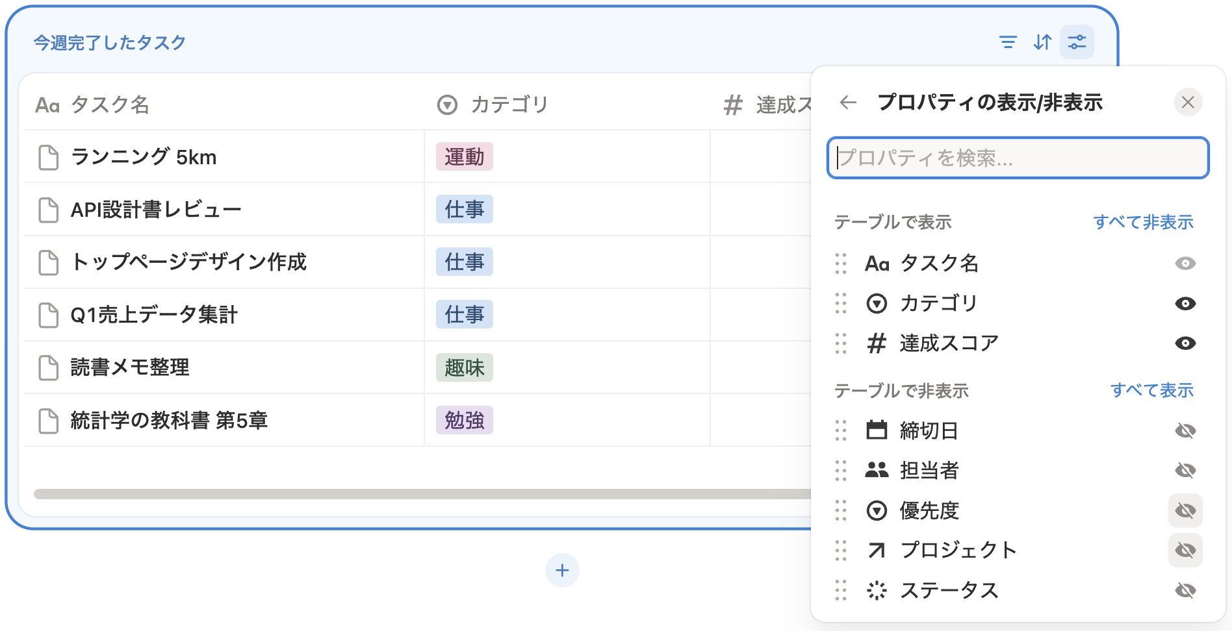The image size is (1232, 631).
Task: Hide the カテゴリ property
Action: point(1185,303)
